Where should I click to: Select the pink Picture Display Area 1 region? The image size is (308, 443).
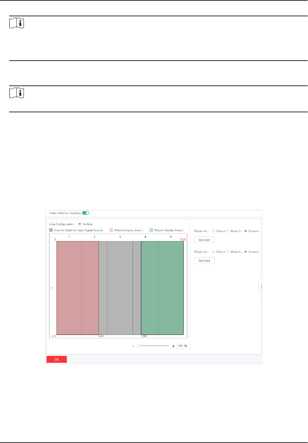pos(77,288)
